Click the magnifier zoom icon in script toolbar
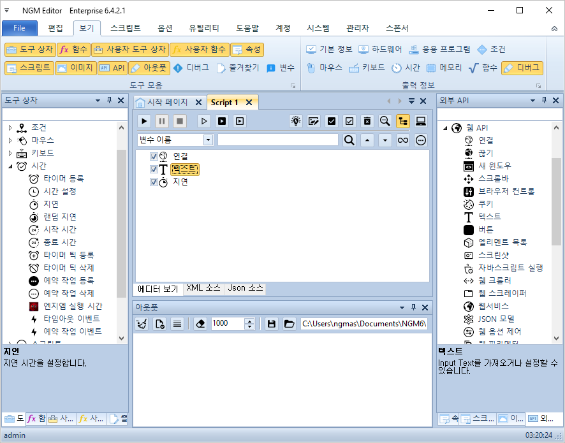The height and width of the screenshot is (443, 565). pyautogui.click(x=385, y=121)
